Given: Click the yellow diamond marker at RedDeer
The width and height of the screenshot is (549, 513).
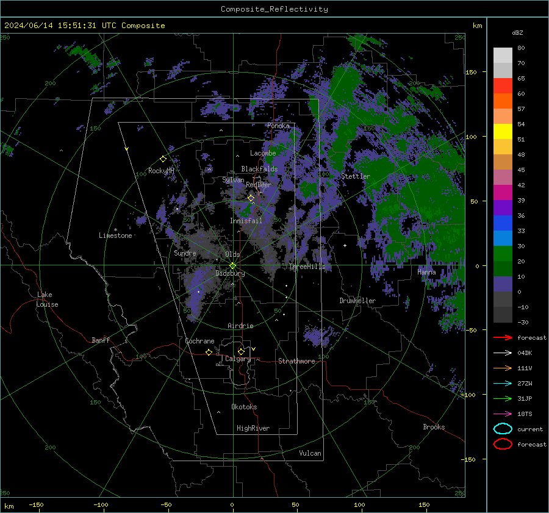Looking at the screenshot, I should (251, 198).
